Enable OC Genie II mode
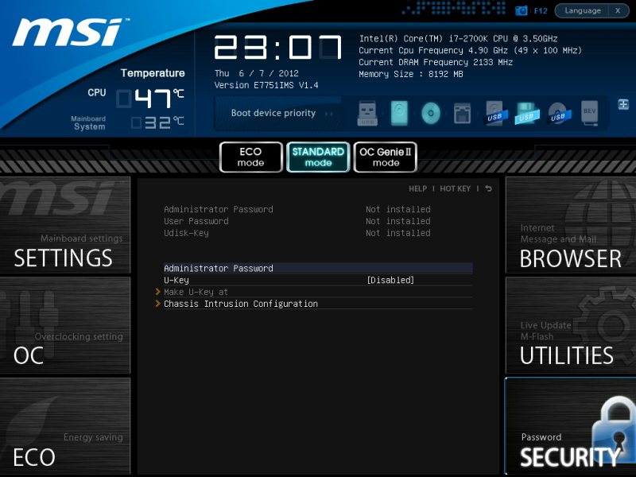This screenshot has height=477, width=636. (x=386, y=157)
